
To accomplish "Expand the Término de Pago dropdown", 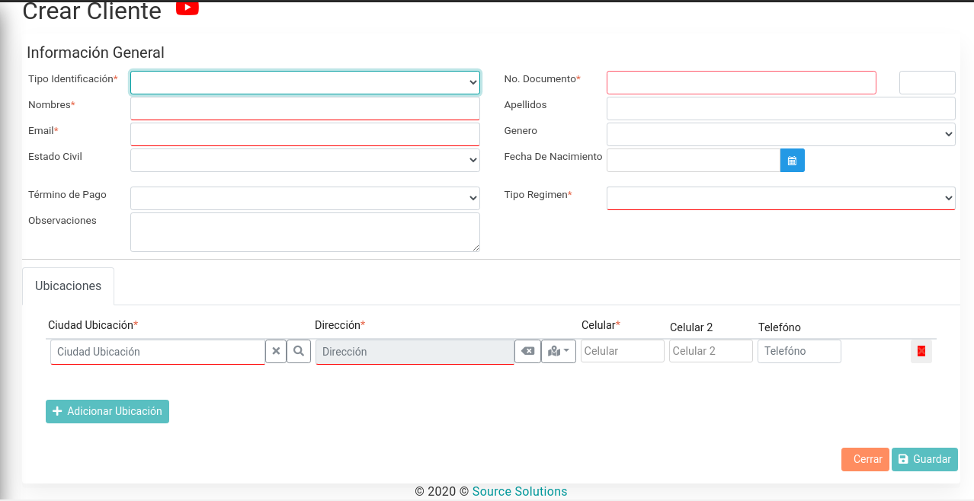I will (305, 198).
